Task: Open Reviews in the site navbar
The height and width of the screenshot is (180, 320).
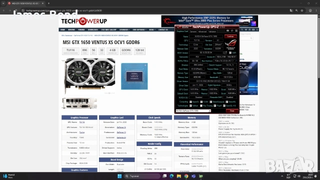Action: point(71,30)
